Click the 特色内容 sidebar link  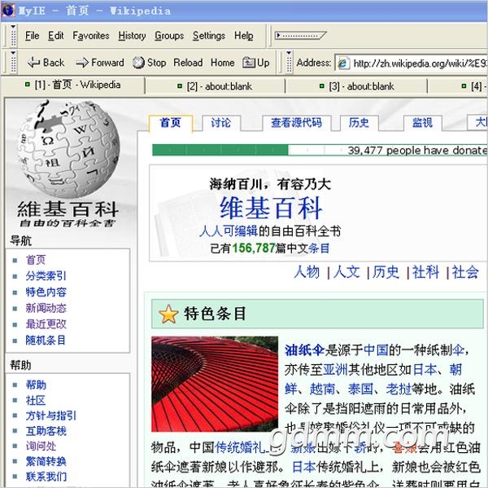[46, 292]
